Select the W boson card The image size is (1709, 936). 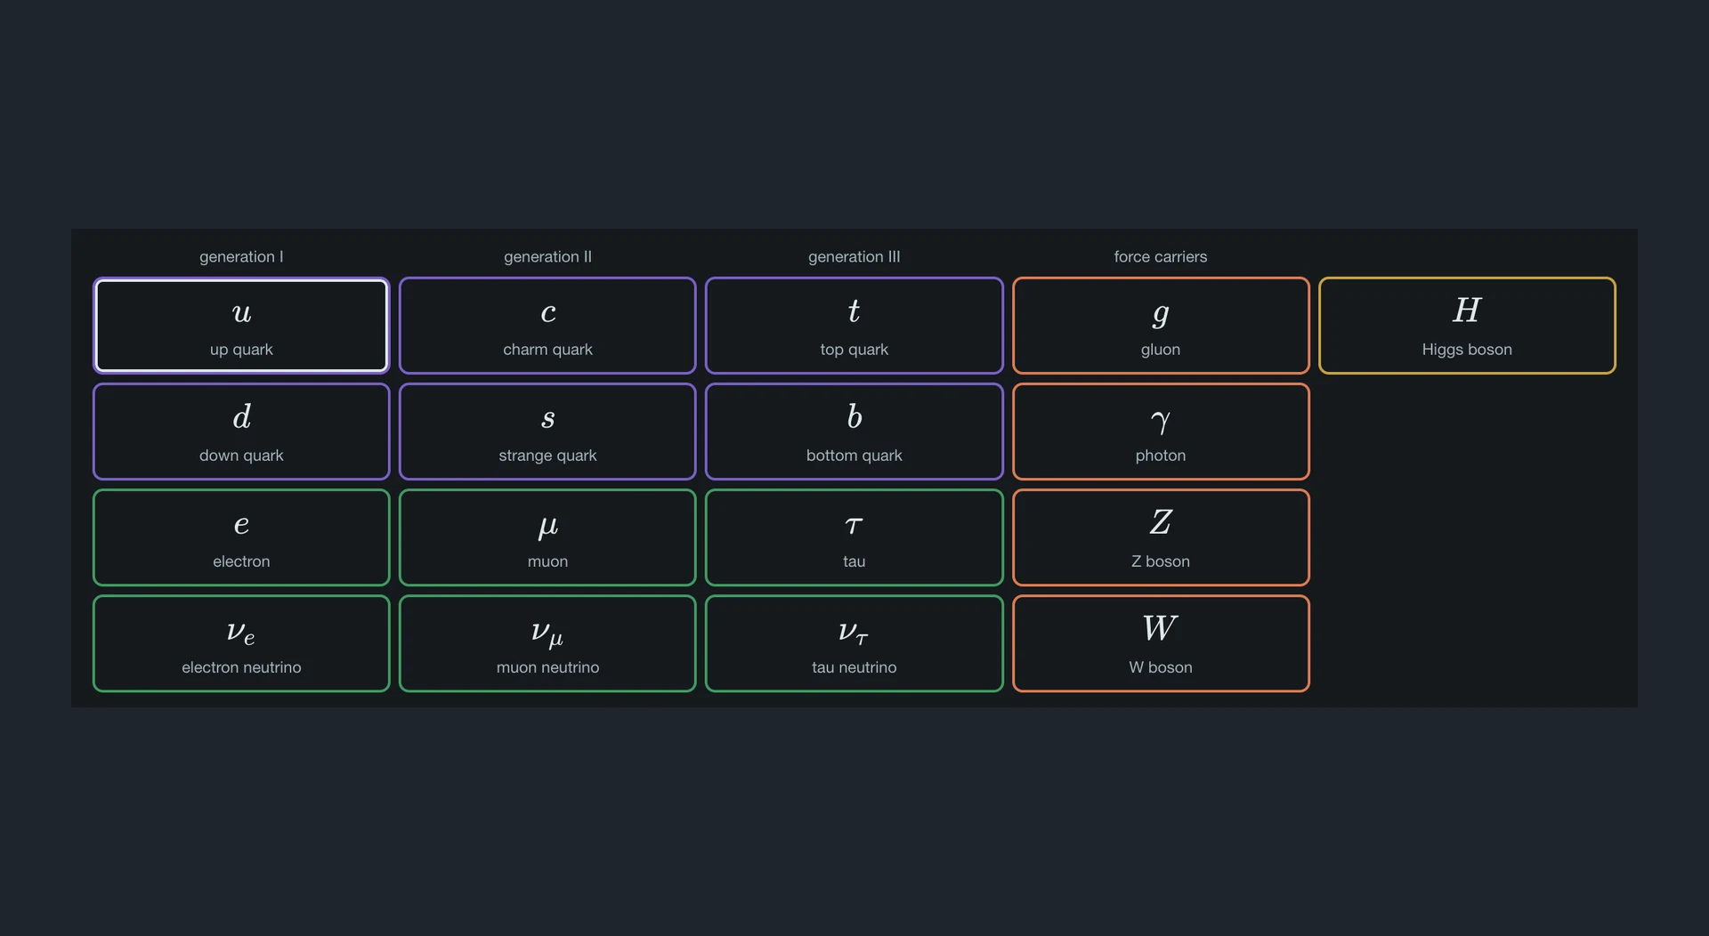point(1161,643)
